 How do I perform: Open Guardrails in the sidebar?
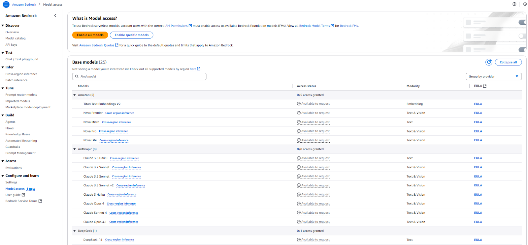pyautogui.click(x=13, y=147)
